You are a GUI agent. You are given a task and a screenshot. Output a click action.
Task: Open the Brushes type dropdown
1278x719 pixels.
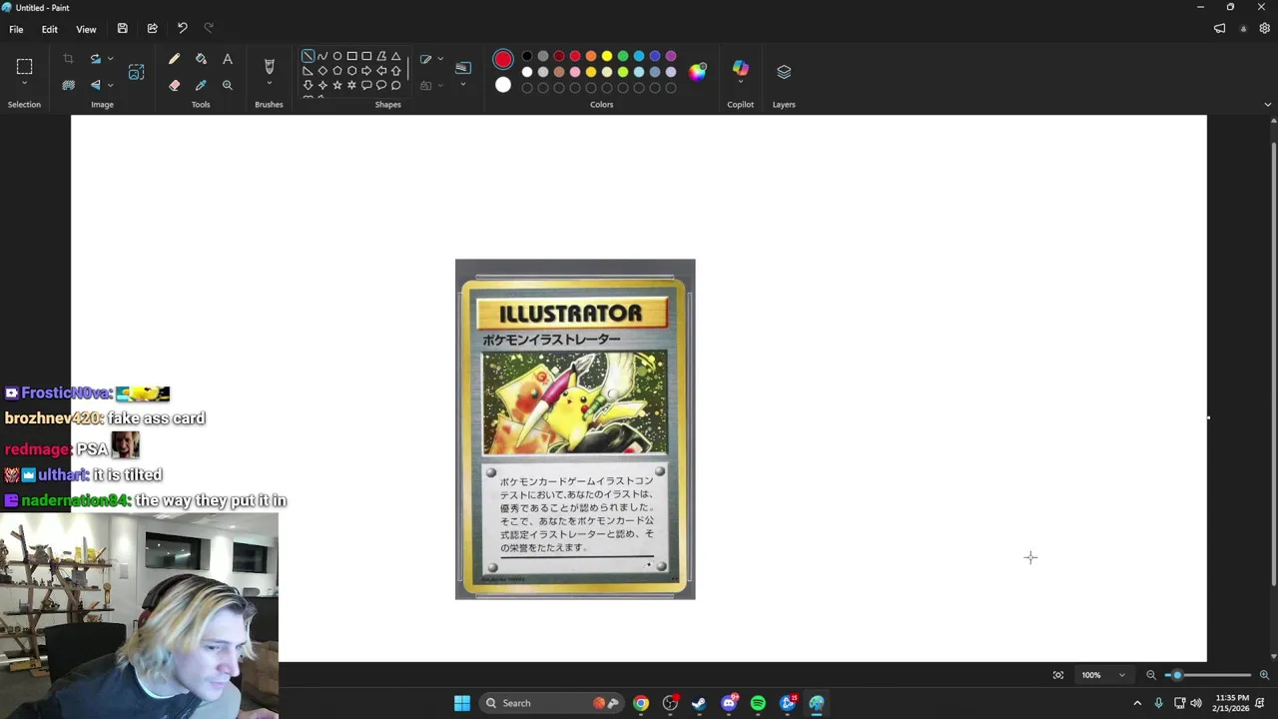tap(269, 84)
